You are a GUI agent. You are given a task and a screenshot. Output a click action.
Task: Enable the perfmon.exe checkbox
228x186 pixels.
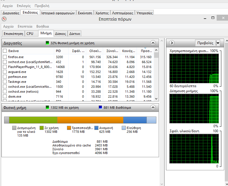[5, 77]
